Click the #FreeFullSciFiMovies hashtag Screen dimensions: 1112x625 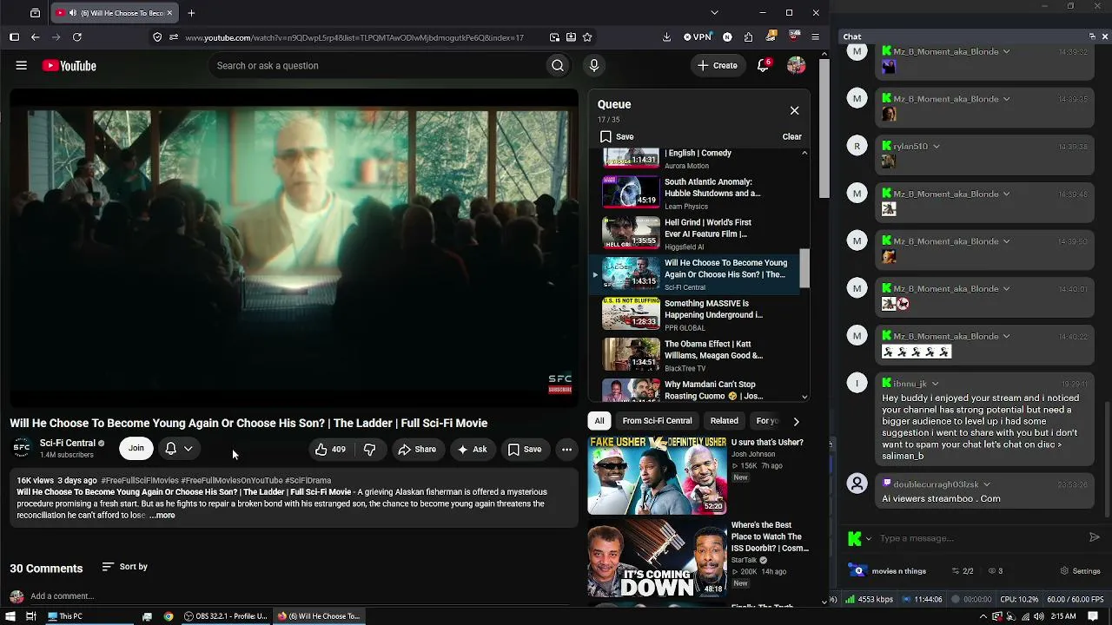(140, 480)
